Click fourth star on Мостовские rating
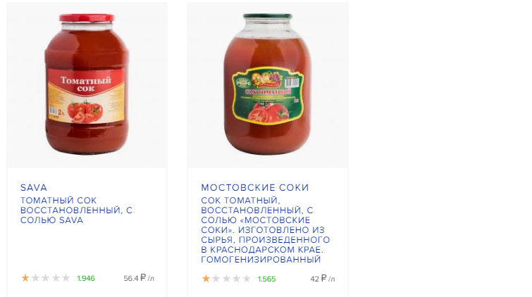Image resolution: width=532 pixels, height=297 pixels. pyautogui.click(x=237, y=279)
